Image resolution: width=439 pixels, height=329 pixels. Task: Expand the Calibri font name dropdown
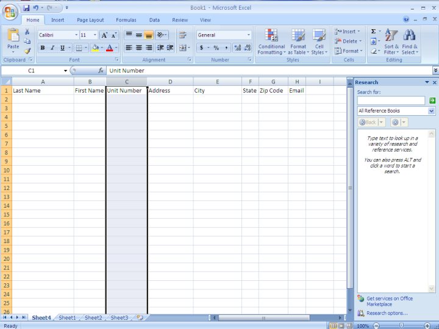click(76, 35)
